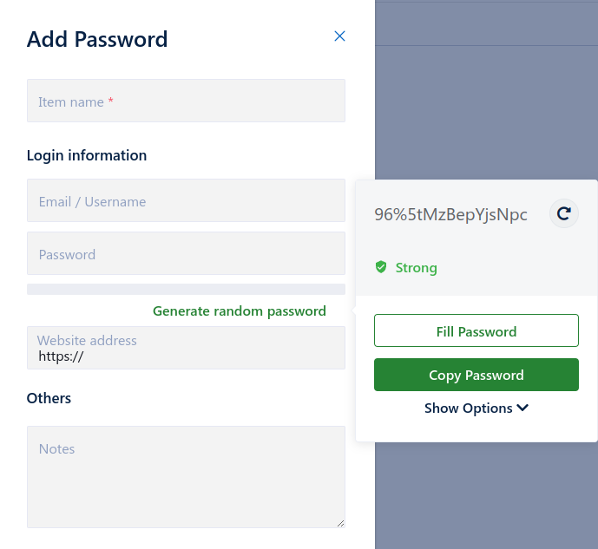Open Generate random password link
This screenshot has height=549, width=598.
point(240,310)
